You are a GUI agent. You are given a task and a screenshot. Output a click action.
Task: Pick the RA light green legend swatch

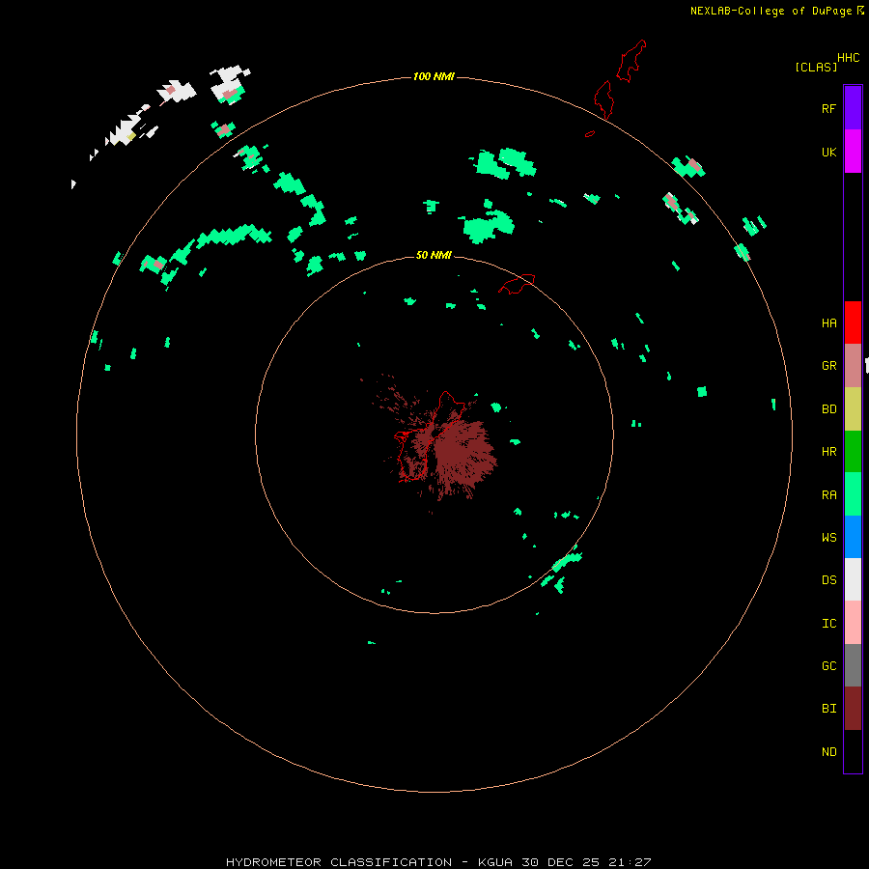coord(853,494)
